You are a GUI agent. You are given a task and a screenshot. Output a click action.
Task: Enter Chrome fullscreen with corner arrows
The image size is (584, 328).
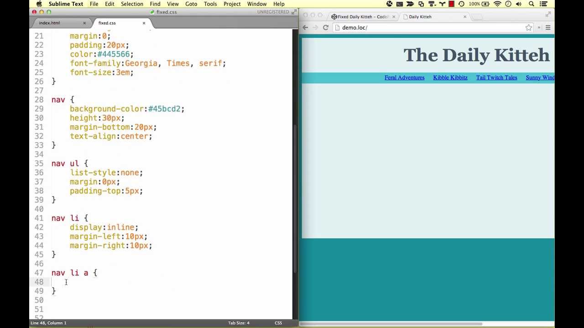tap(548, 15)
